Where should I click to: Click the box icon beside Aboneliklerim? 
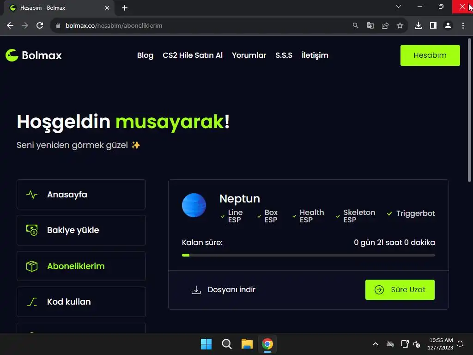click(x=32, y=266)
